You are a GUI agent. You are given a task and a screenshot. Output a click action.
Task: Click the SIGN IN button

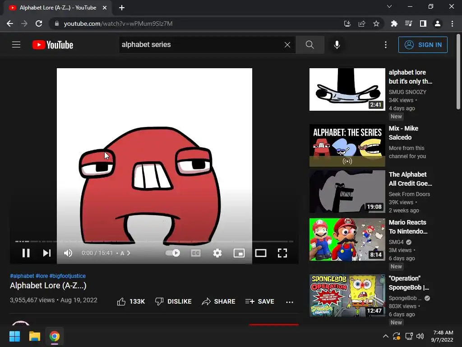pos(423,45)
